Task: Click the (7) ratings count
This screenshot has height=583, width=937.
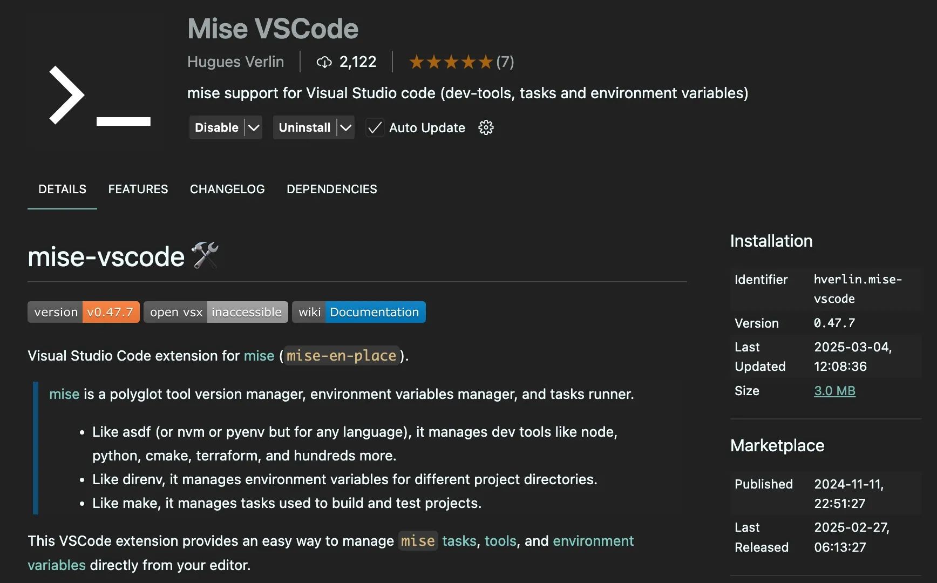Action: (506, 62)
